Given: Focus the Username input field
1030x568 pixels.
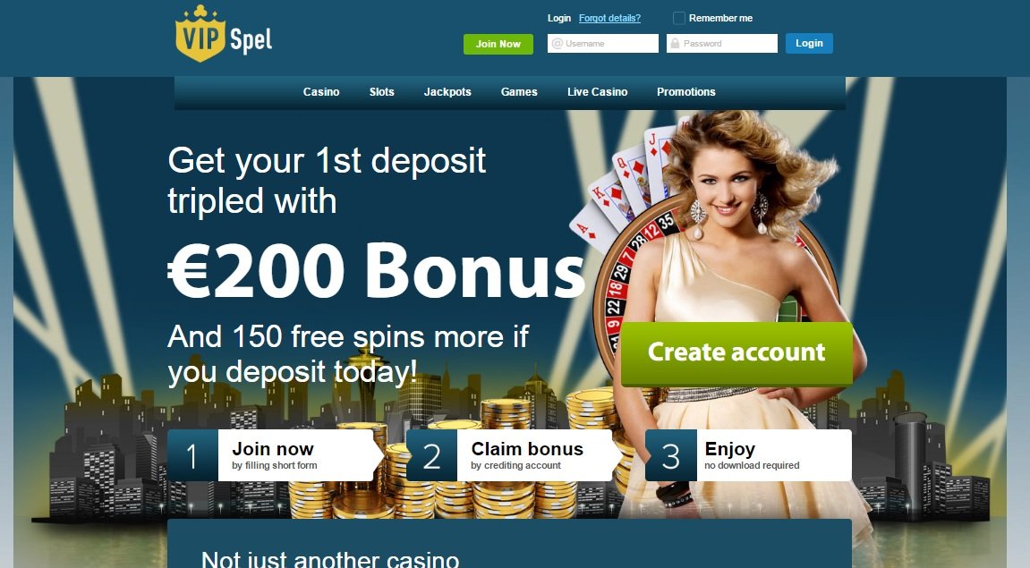Looking at the screenshot, I should pyautogui.click(x=603, y=43).
